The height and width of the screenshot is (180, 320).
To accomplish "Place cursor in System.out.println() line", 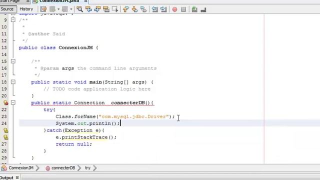I will tap(87, 123).
